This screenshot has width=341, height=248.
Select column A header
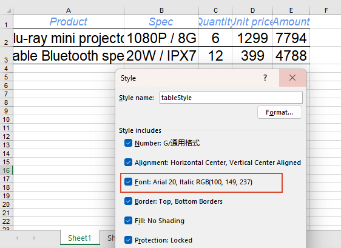69,10
